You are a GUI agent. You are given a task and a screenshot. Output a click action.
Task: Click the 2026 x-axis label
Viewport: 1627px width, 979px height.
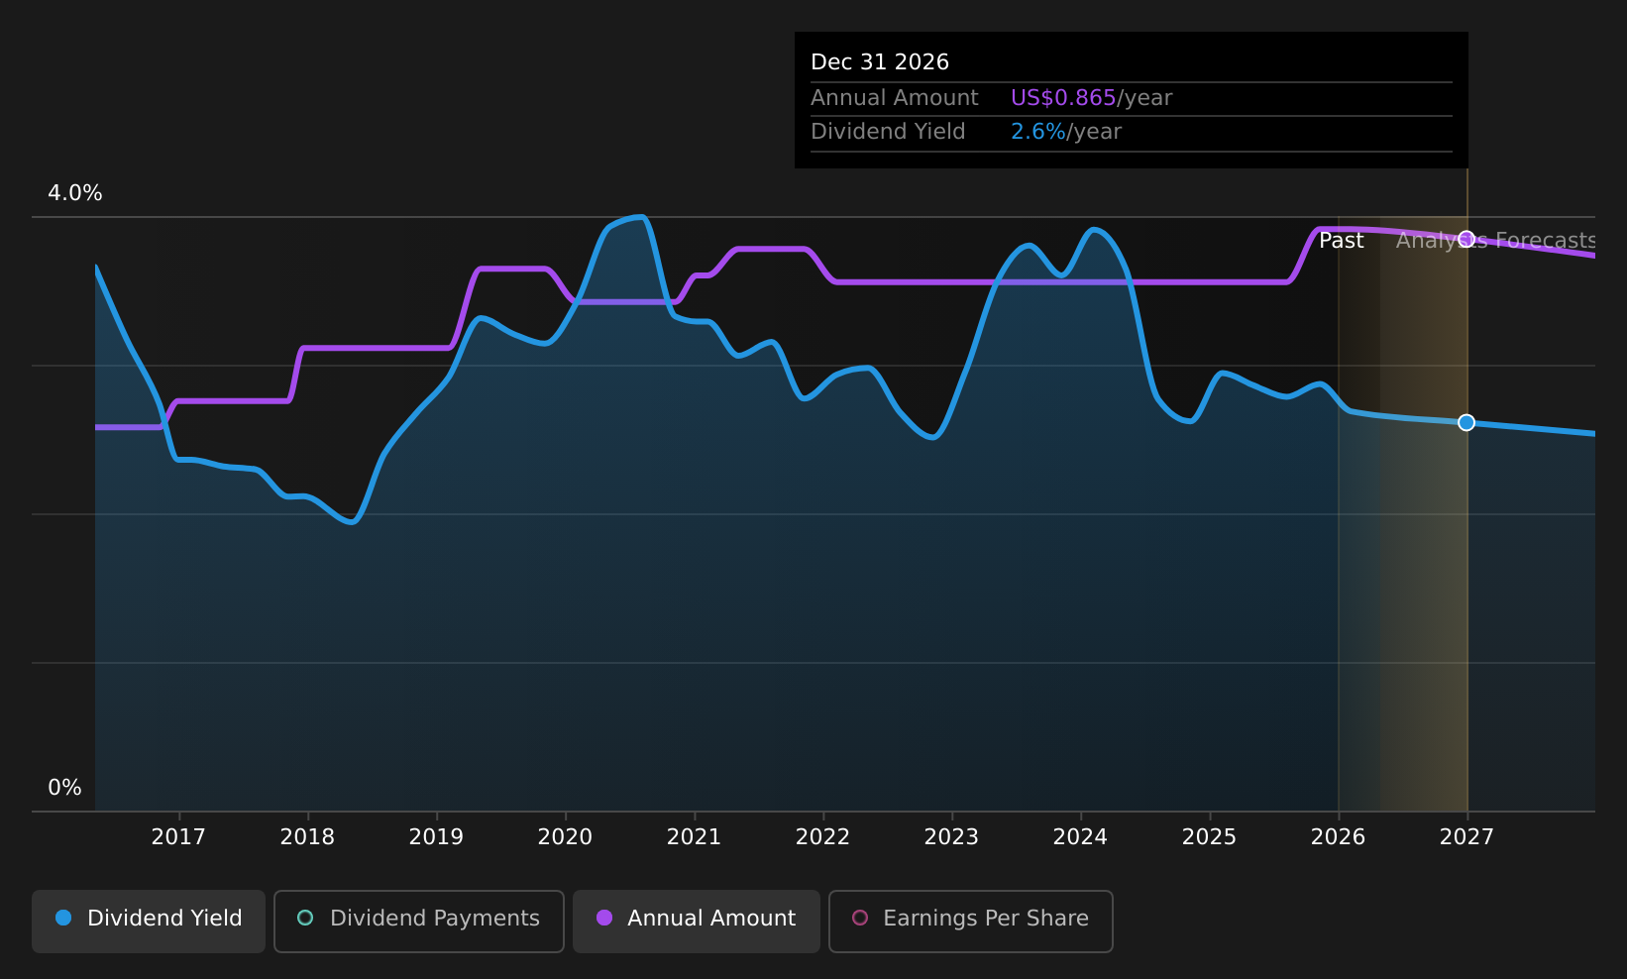coord(1338,837)
